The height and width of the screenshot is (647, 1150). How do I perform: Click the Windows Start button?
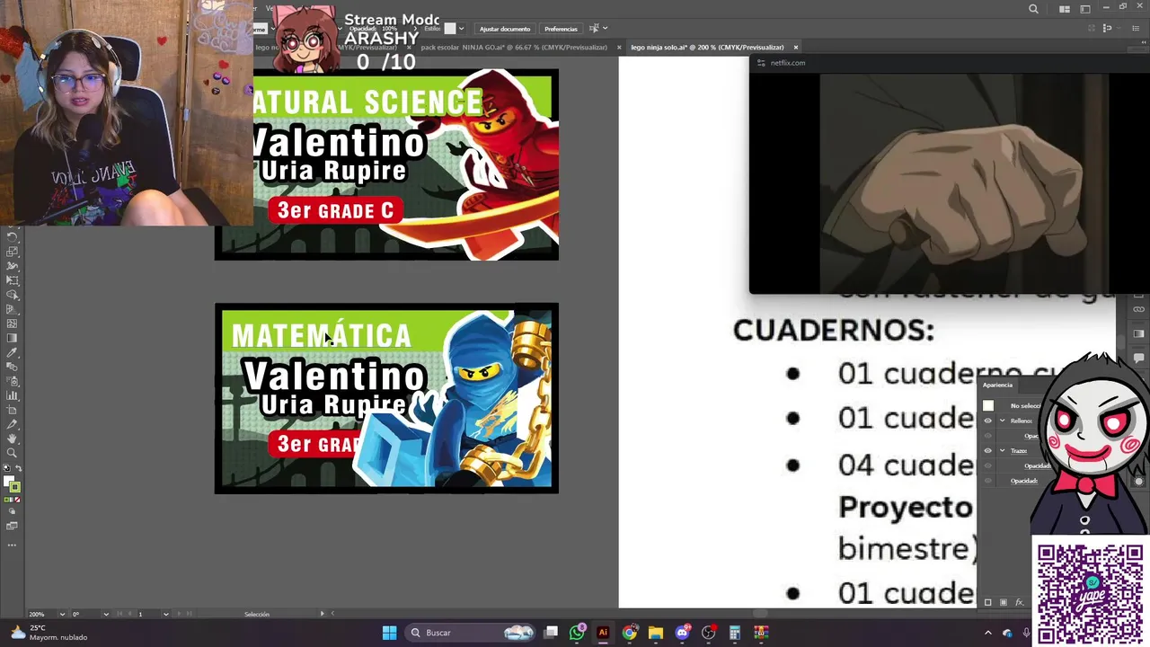coord(389,633)
